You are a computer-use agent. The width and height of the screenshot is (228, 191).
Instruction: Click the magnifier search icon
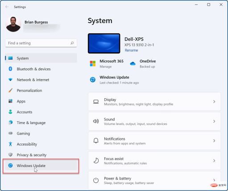(72, 43)
